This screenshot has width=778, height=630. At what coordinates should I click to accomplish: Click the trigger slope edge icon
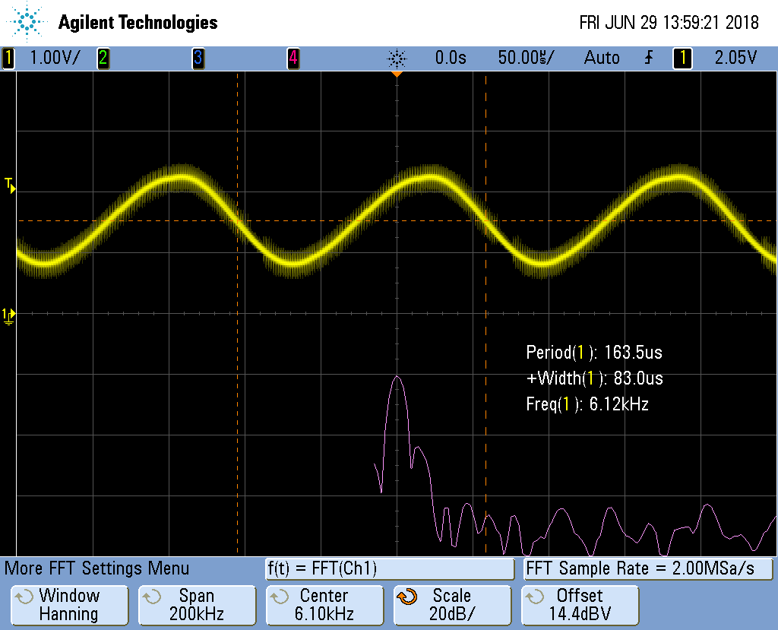[x=647, y=58]
